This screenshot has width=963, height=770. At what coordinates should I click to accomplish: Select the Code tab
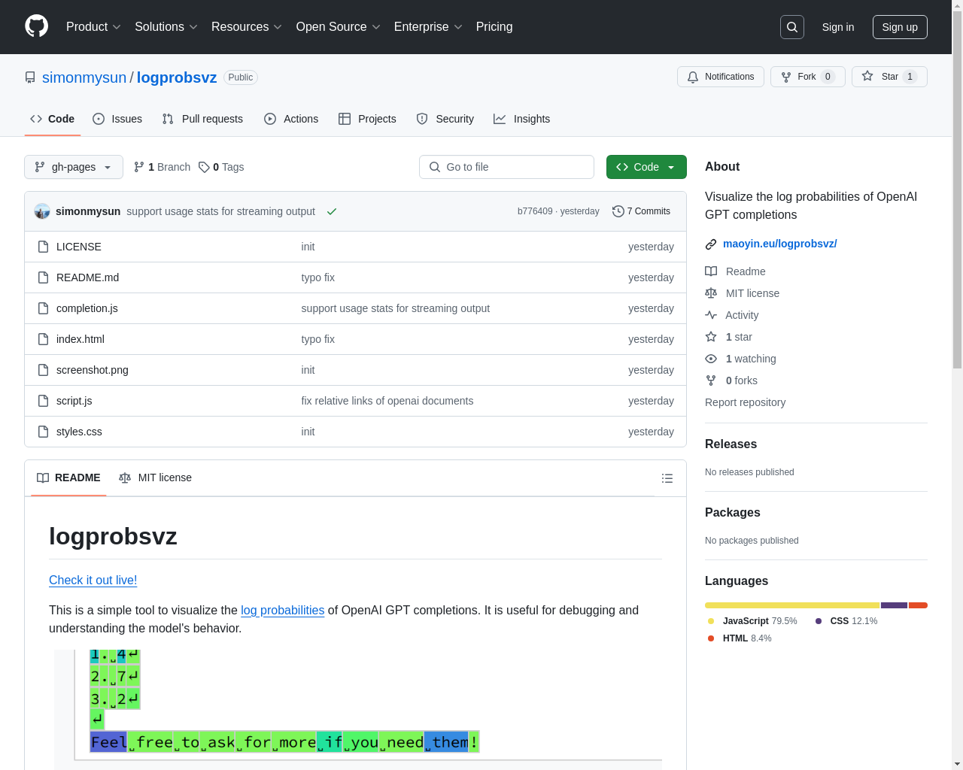(x=53, y=119)
